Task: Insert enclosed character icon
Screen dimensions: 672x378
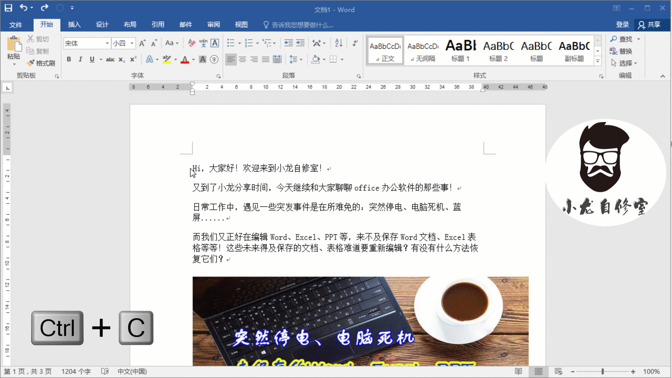Action: tap(214, 59)
